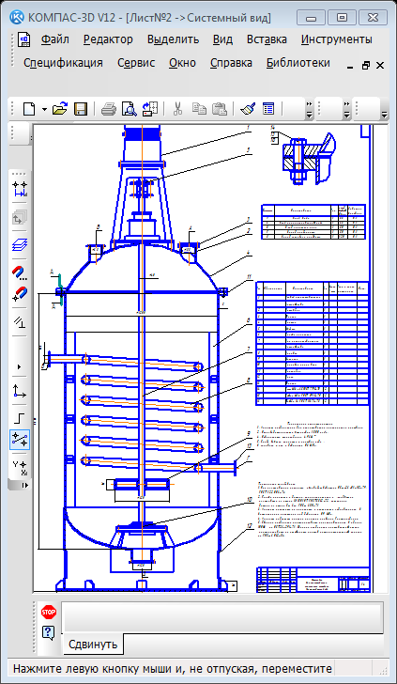Image resolution: width=397 pixels, height=684 pixels.
Task: Open the Файл menu
Action: (x=55, y=39)
